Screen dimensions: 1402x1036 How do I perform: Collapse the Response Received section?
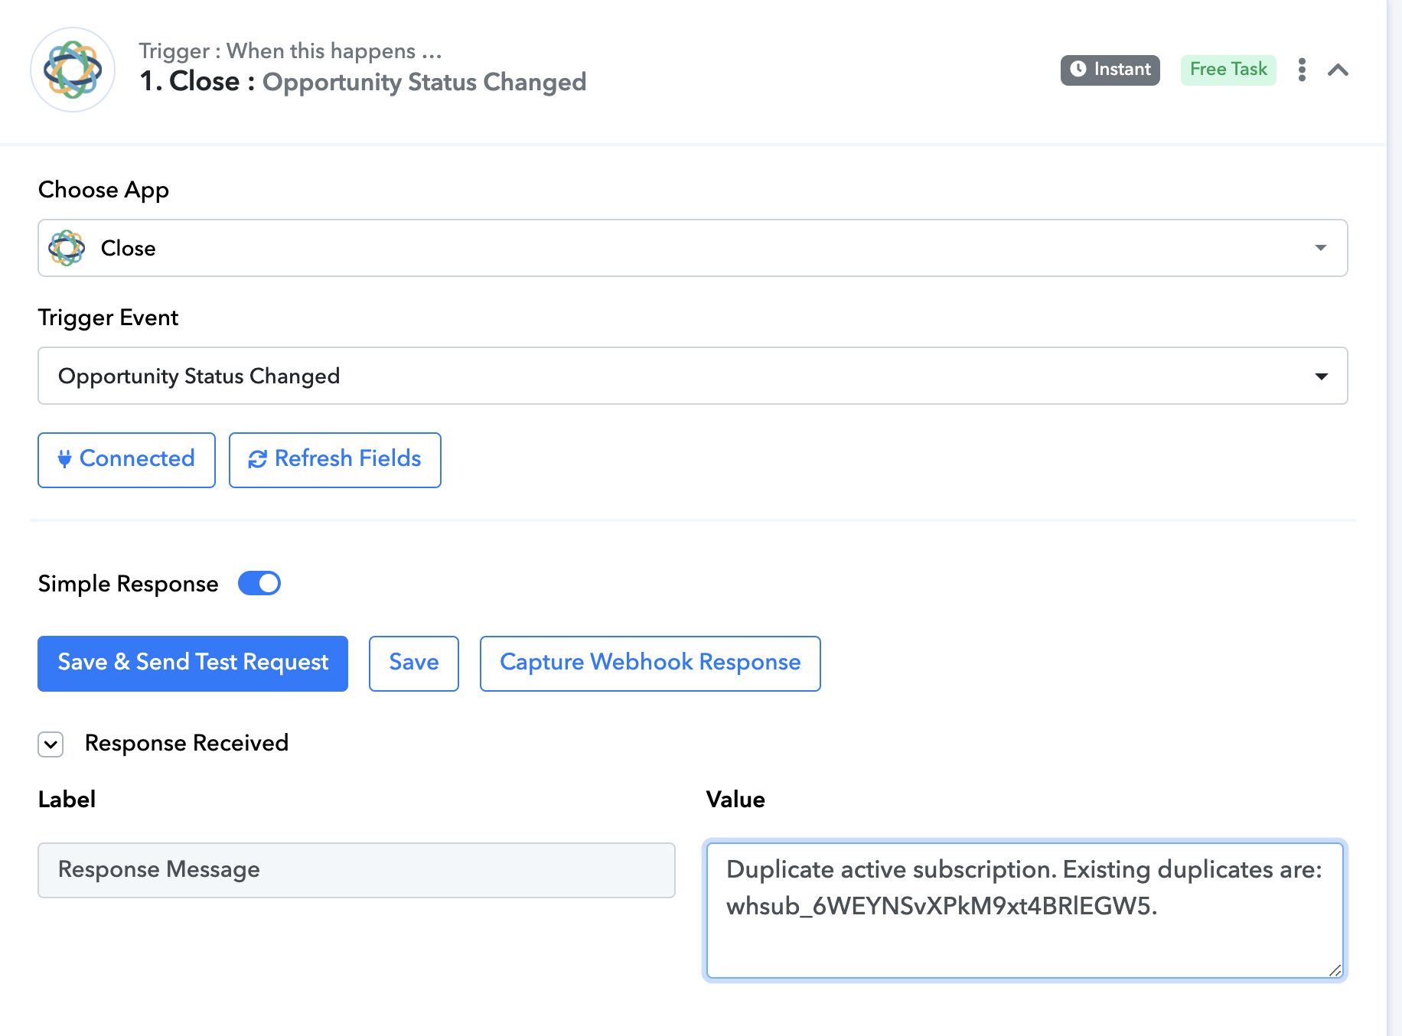51,744
